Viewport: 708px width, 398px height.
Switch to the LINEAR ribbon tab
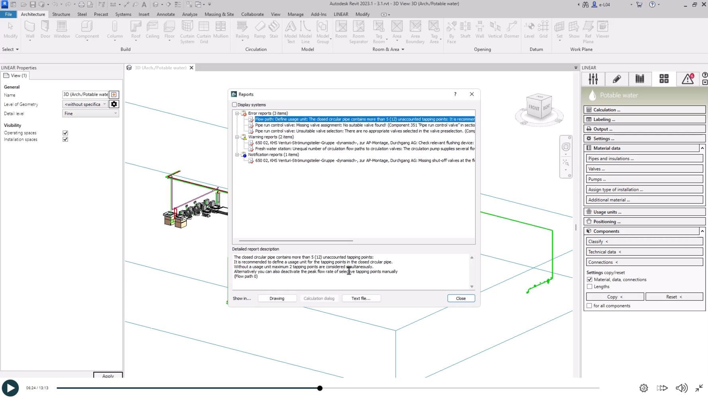[340, 14]
